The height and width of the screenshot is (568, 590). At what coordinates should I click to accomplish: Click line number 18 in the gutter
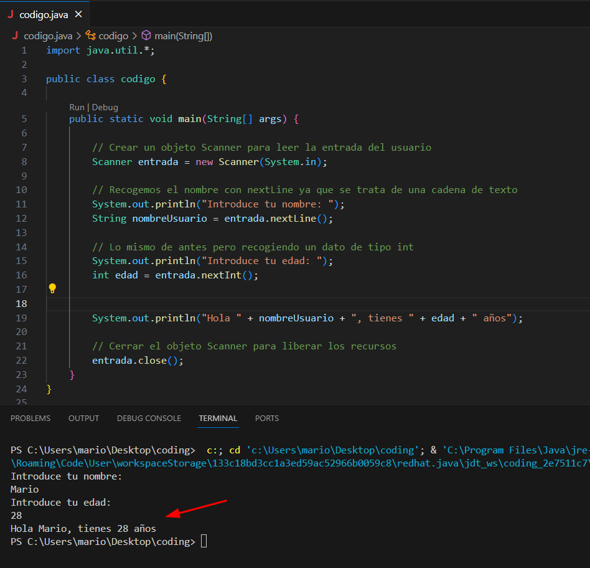[21, 303]
